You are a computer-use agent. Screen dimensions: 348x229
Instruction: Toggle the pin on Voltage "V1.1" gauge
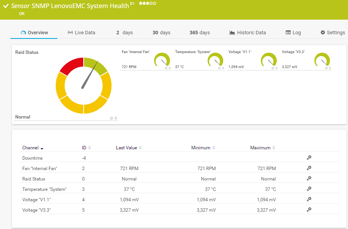[276, 68]
